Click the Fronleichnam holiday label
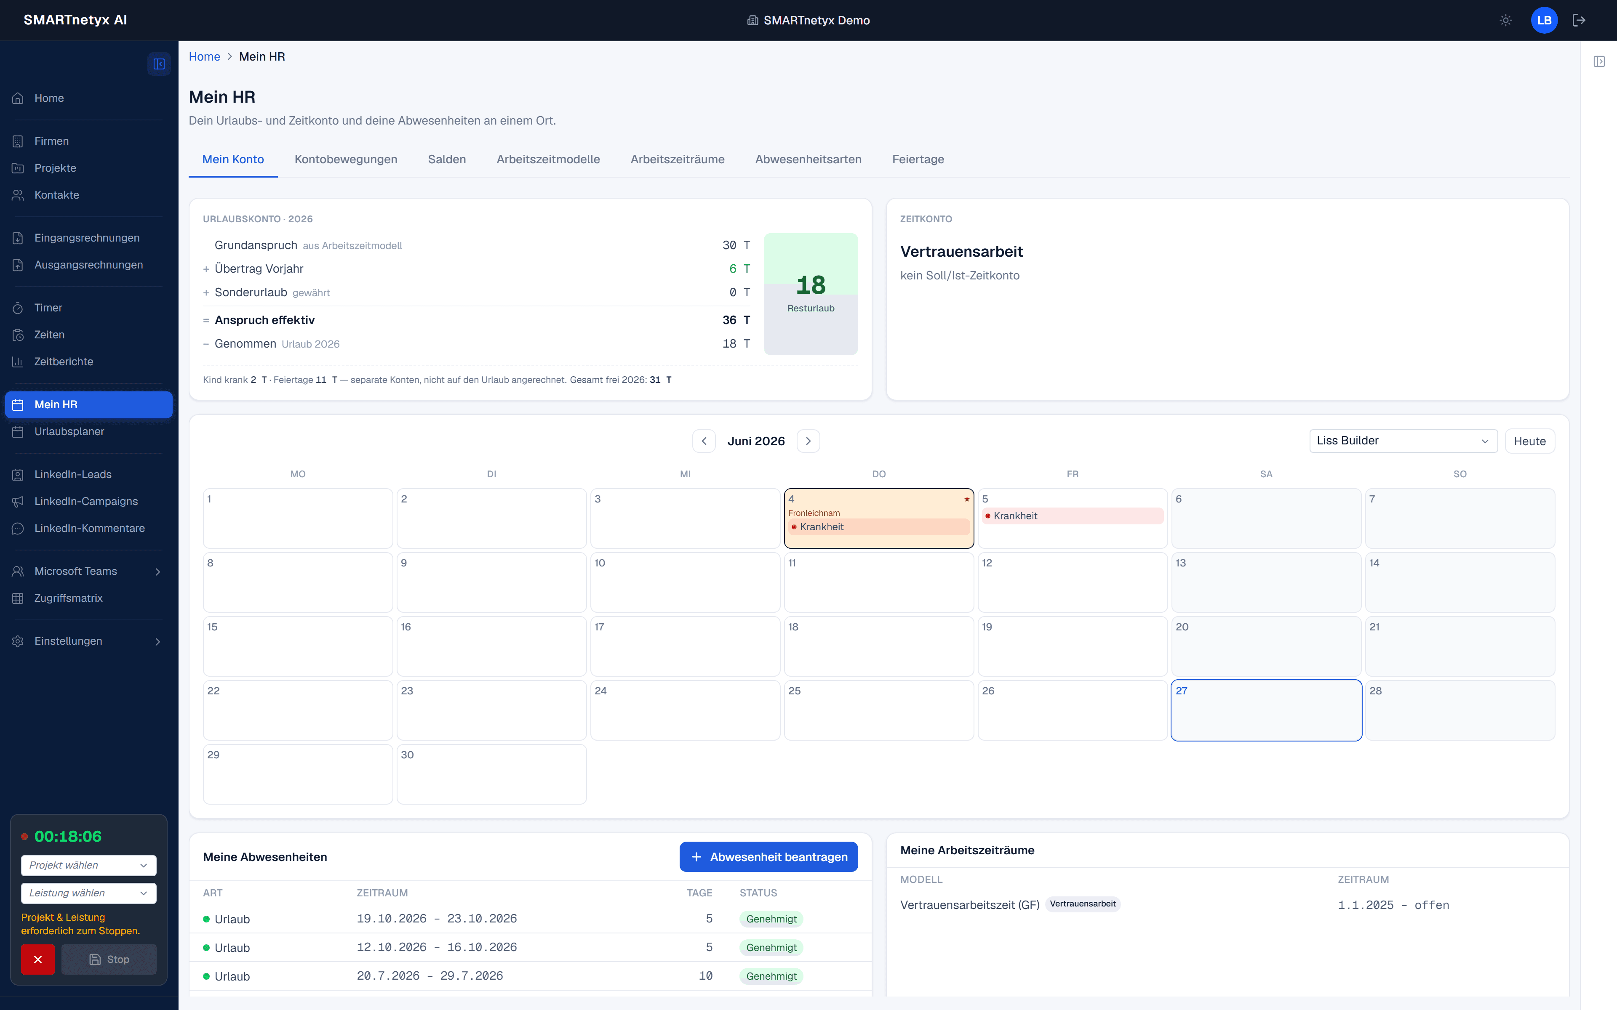The height and width of the screenshot is (1010, 1617). (x=814, y=513)
